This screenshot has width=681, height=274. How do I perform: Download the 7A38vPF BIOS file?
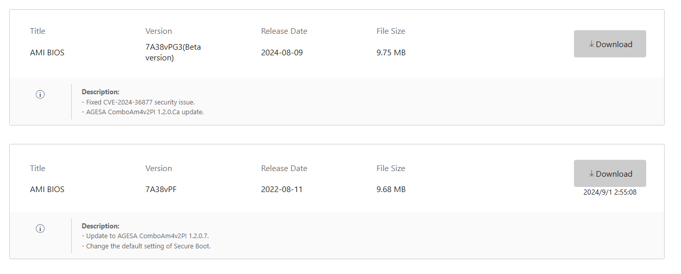(609, 174)
